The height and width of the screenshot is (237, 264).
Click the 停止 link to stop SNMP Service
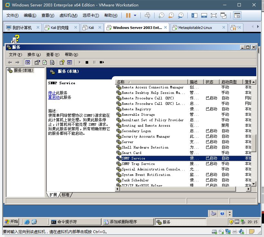pos(52,93)
